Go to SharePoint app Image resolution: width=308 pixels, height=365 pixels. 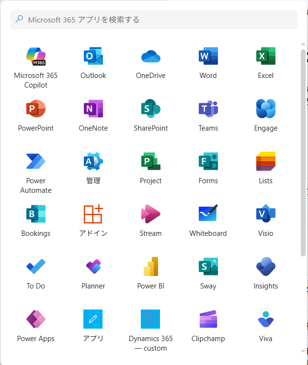coord(150,109)
